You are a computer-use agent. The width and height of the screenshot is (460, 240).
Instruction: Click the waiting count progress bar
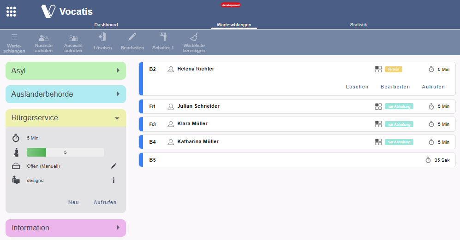click(65, 152)
